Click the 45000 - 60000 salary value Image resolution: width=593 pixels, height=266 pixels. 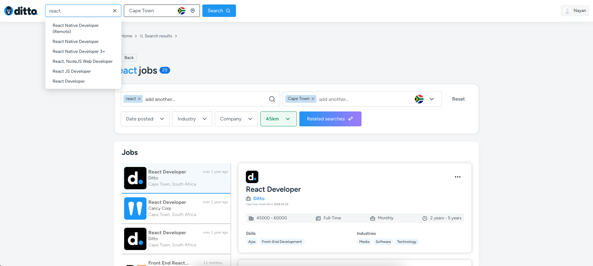271,218
